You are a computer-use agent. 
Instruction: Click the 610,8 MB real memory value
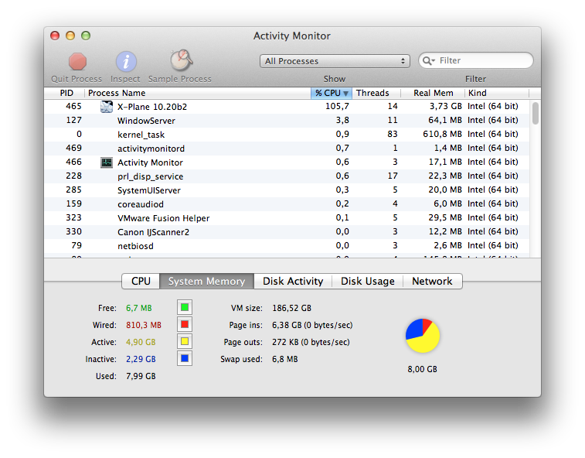coord(442,134)
